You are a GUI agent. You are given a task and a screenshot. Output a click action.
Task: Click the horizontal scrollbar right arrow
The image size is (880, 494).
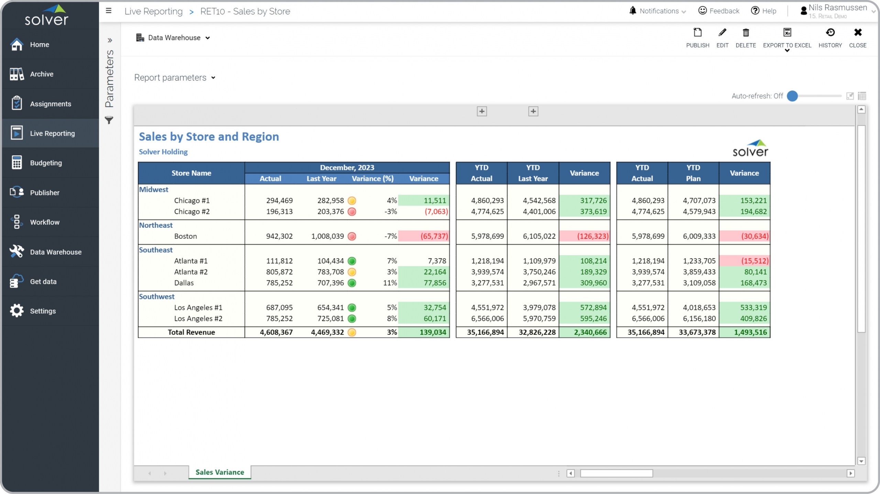pyautogui.click(x=850, y=473)
